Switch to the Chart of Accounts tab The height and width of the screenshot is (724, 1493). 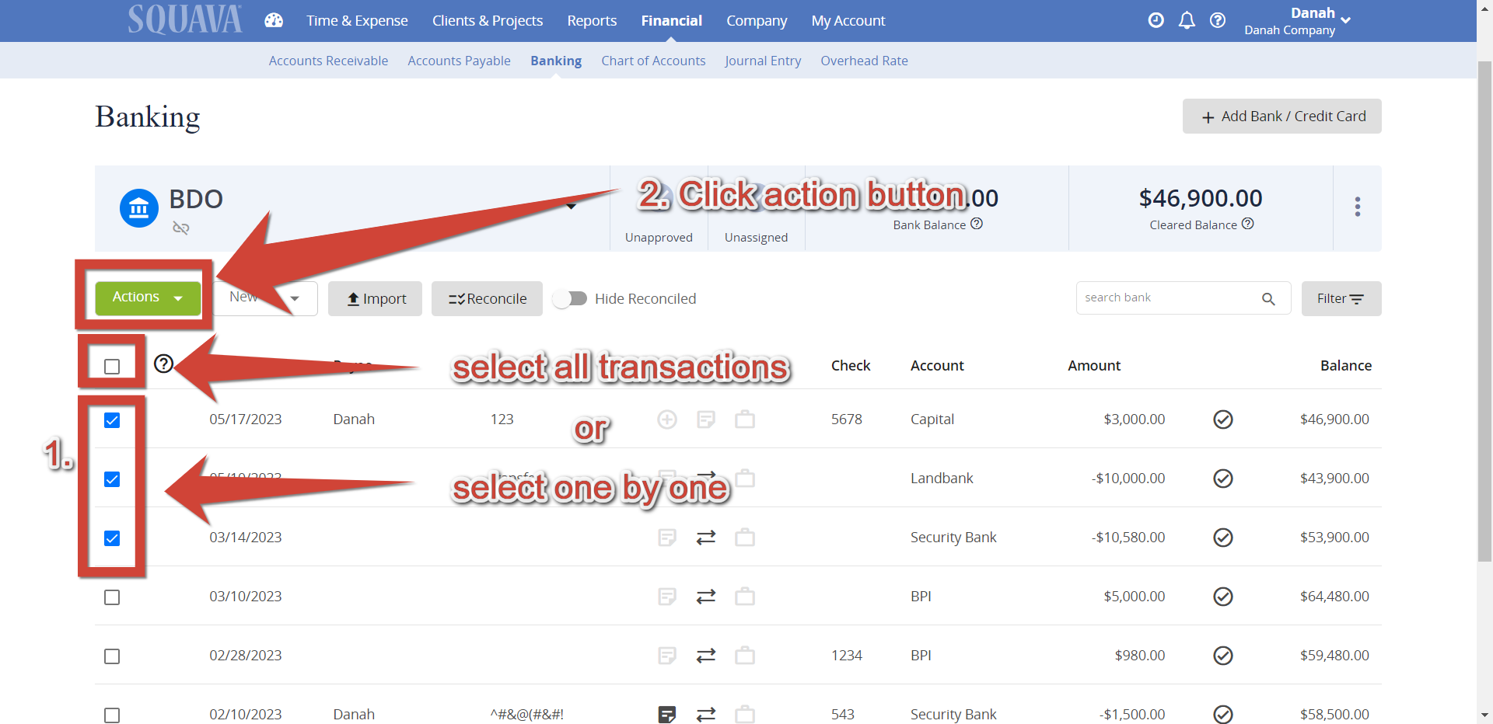coord(653,61)
